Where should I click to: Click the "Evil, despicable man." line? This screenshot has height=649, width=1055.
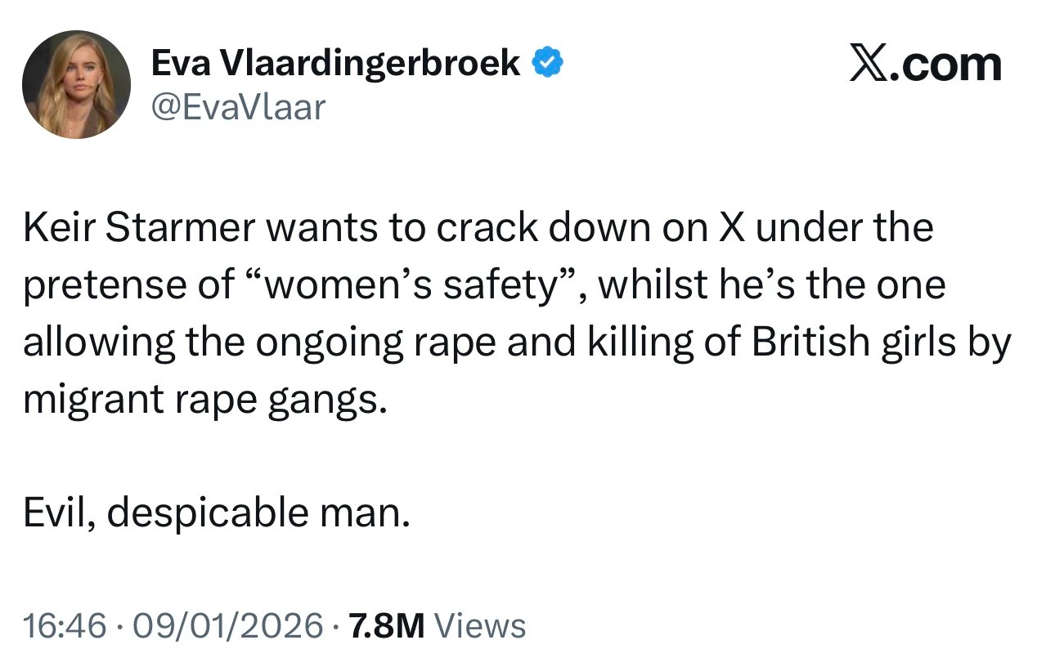216,512
